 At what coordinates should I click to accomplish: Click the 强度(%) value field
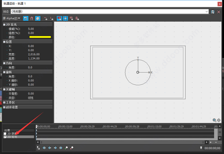click(x=31, y=33)
